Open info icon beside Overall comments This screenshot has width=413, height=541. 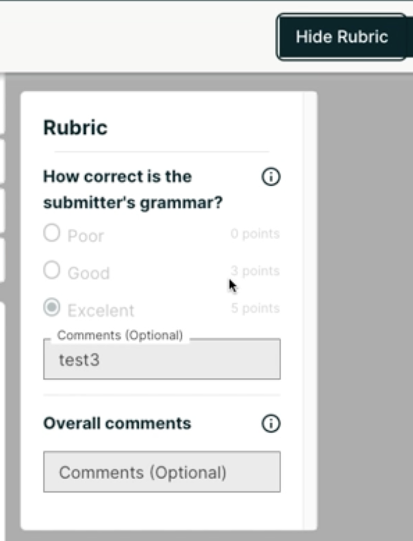pyautogui.click(x=271, y=423)
